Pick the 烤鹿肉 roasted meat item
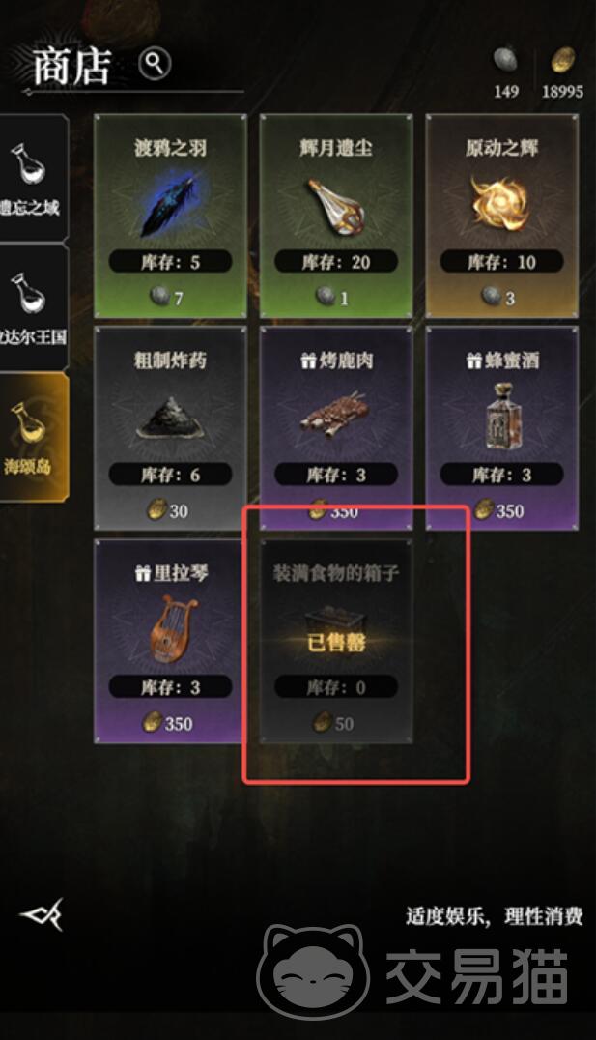Image resolution: width=596 pixels, height=1040 pixels. pos(336,428)
